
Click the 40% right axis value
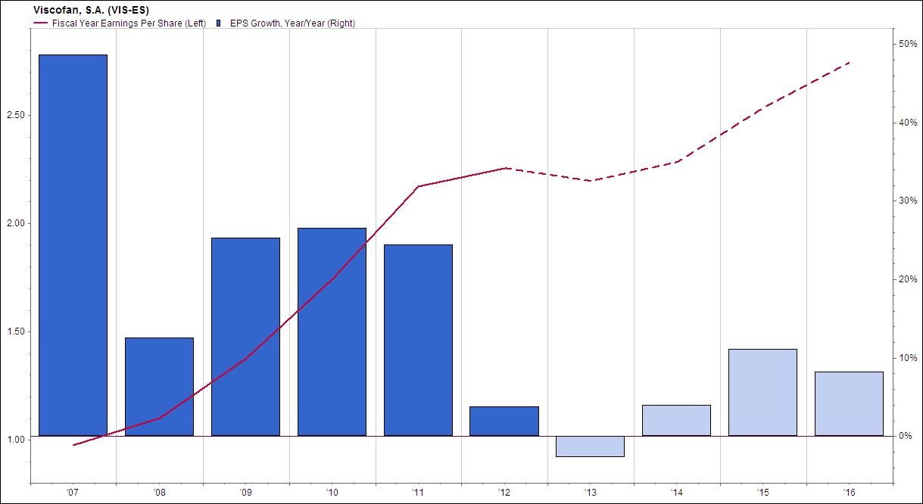coord(907,123)
